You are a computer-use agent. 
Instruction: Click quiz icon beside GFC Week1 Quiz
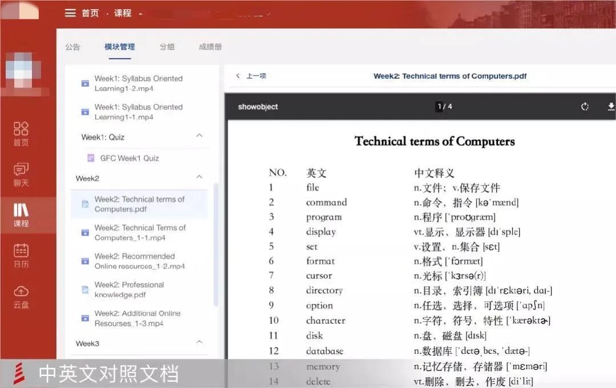[91, 158]
